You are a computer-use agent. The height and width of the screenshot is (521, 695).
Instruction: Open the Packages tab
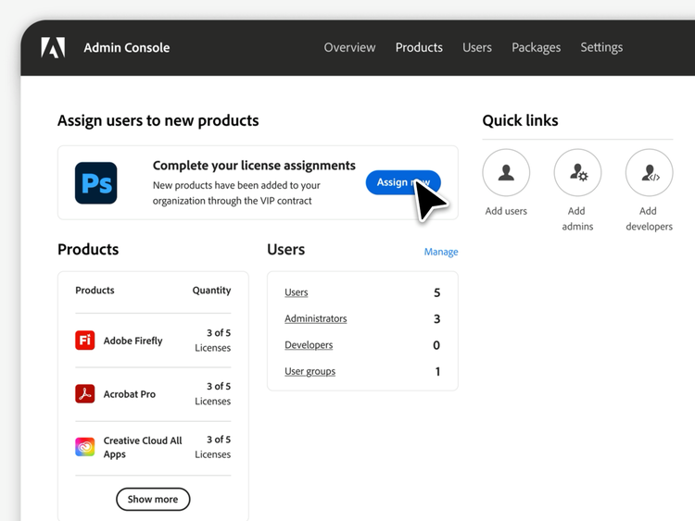[x=536, y=48]
